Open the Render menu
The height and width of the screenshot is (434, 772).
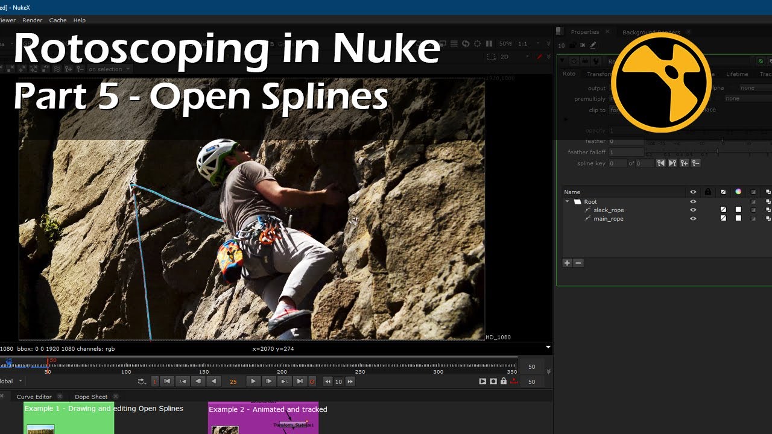click(x=33, y=20)
